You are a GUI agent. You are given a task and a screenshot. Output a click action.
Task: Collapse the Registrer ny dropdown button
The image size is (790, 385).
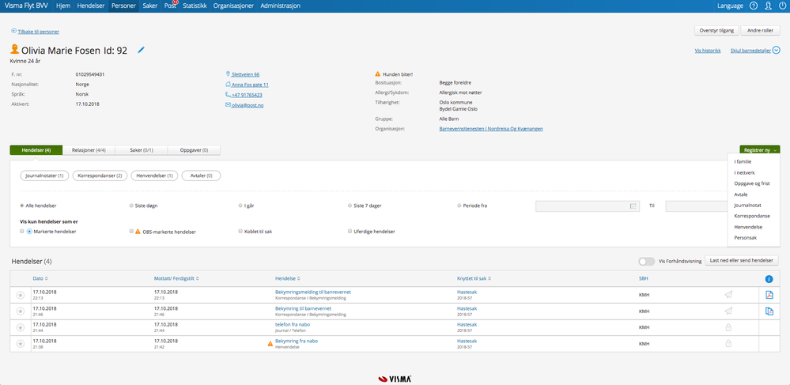(x=760, y=150)
